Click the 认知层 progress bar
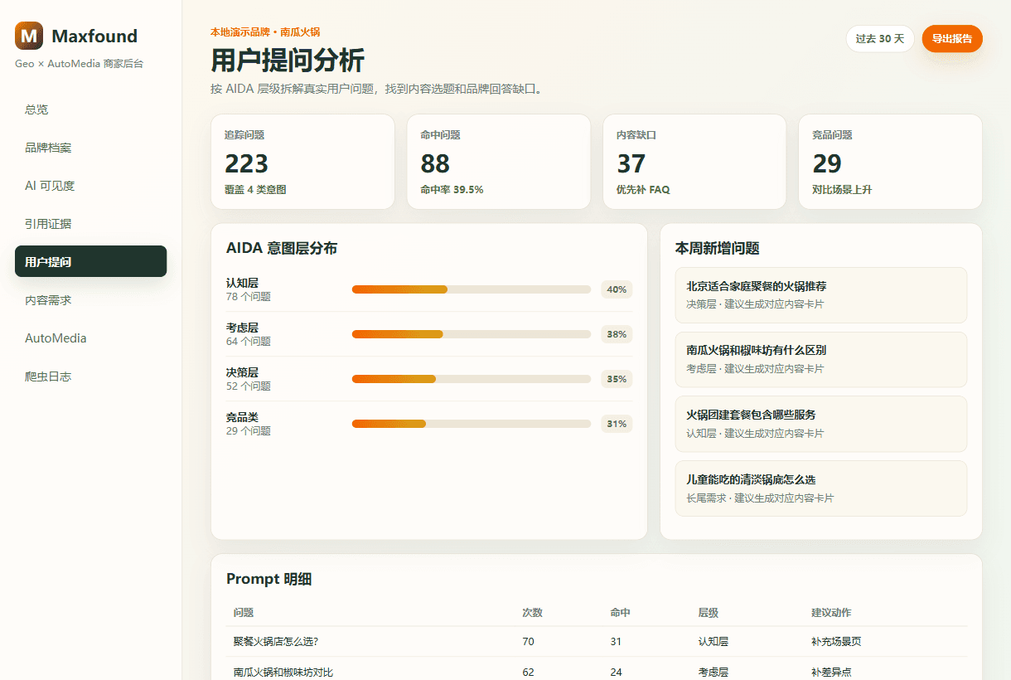Image resolution: width=1011 pixels, height=680 pixels. 472,289
